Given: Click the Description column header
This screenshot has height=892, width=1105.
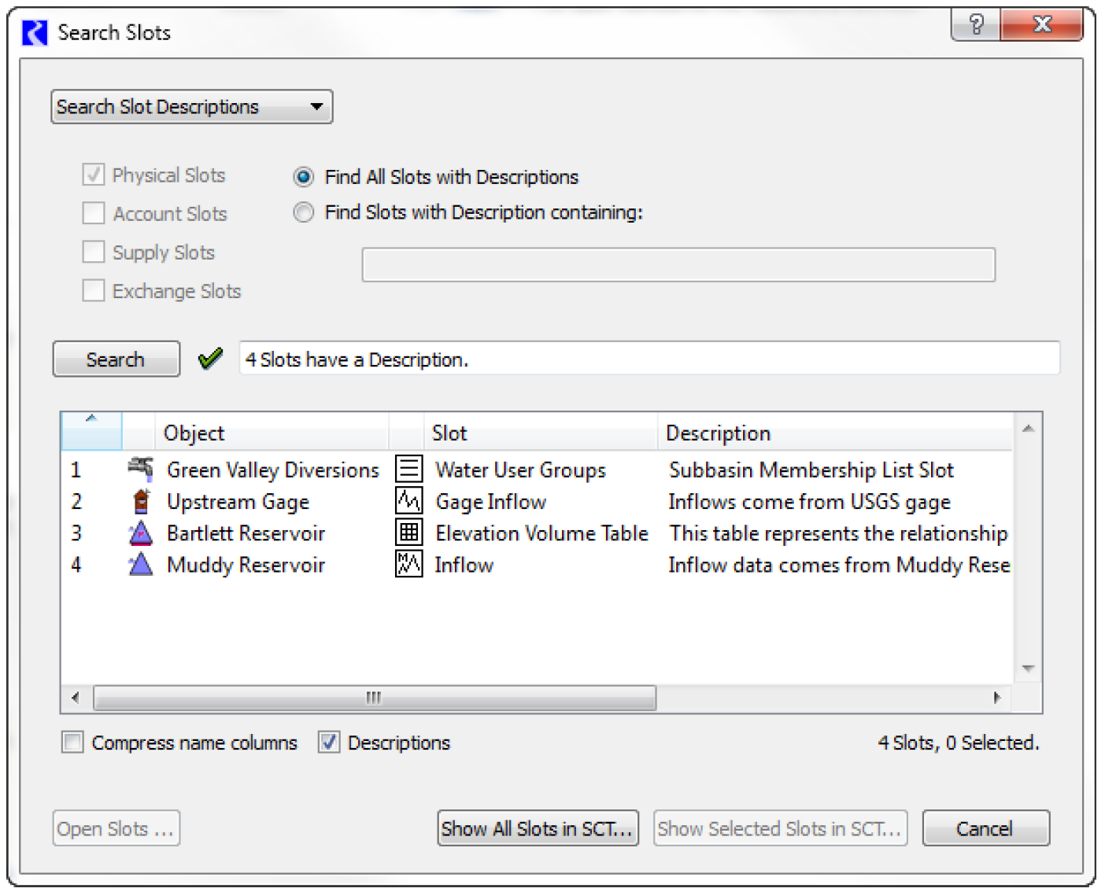Looking at the screenshot, I should click(834, 433).
